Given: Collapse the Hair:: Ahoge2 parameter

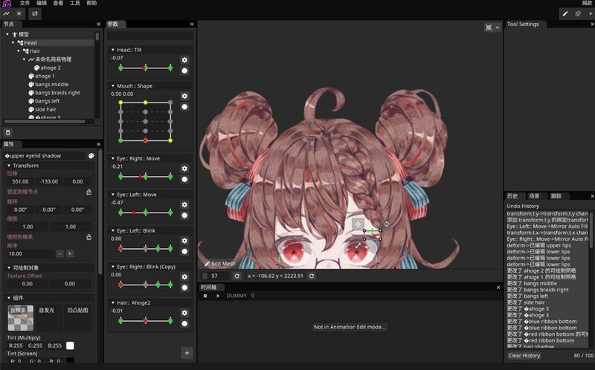Looking at the screenshot, I should coord(112,302).
